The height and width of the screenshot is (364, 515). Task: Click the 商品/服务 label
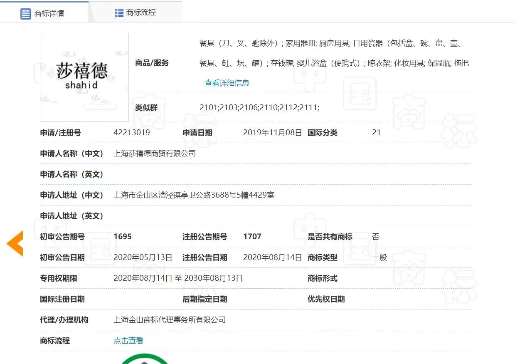point(152,63)
